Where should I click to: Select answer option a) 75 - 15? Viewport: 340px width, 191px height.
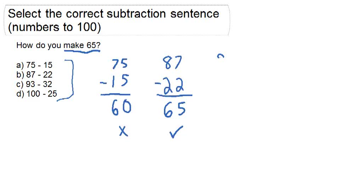point(34,65)
